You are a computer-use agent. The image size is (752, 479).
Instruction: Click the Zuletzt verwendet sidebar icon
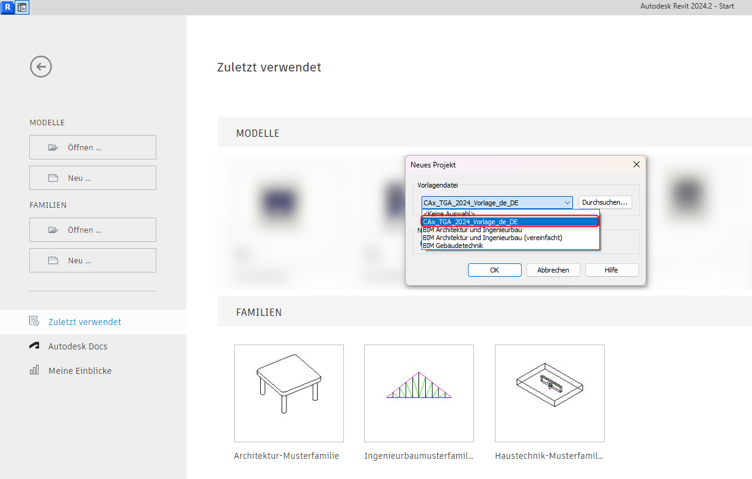[x=34, y=321]
